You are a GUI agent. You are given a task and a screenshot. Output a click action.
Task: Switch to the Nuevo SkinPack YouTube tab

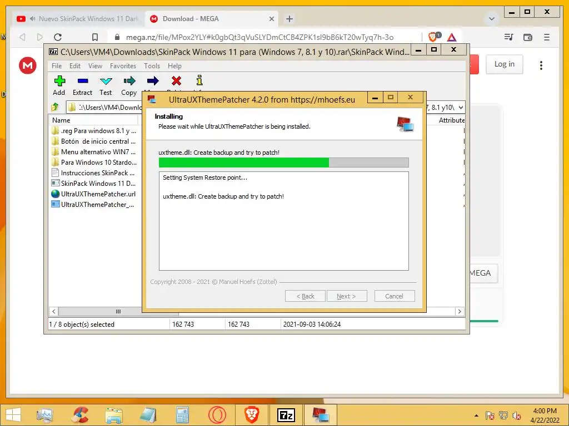pos(79,19)
